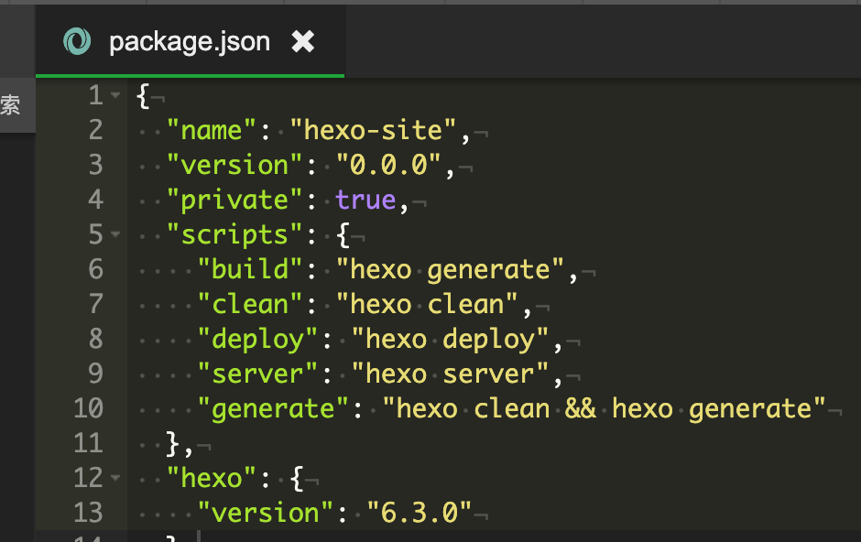Click line number 7 in the gutter

95,304
